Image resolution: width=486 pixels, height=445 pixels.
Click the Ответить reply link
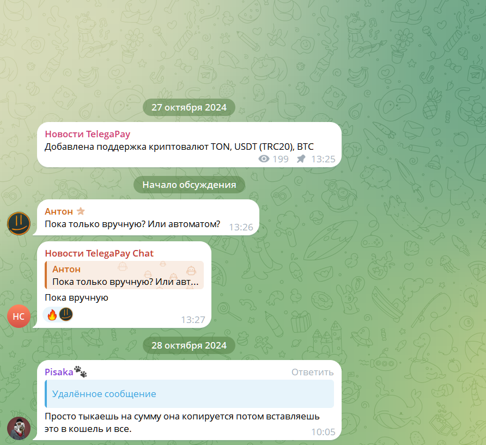tap(312, 372)
